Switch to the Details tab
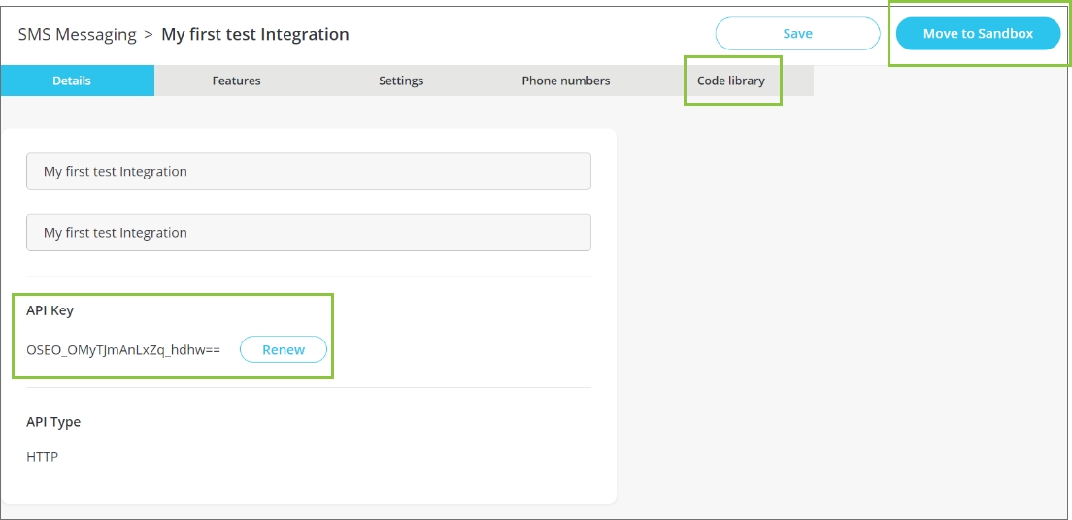The height and width of the screenshot is (520, 1072). pos(72,81)
